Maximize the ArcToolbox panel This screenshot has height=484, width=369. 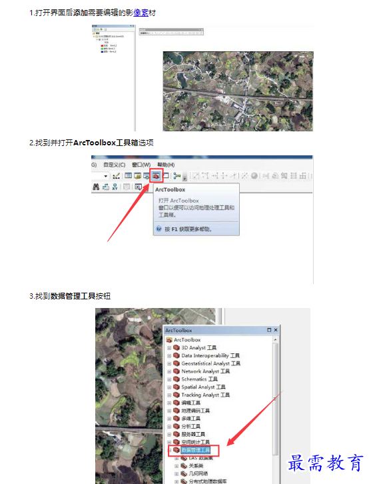pyautogui.click(x=269, y=330)
